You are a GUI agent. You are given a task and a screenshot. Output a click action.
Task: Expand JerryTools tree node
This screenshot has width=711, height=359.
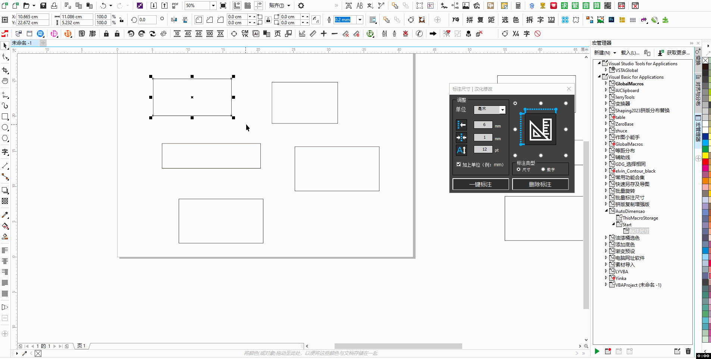pyautogui.click(x=606, y=97)
